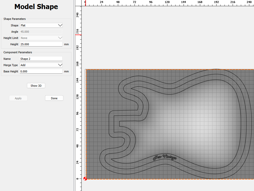Screen dimensions: 254x191
Task: Click the Apply button
Action: pos(18,98)
